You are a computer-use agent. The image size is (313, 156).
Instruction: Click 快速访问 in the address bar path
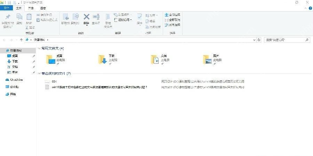click(39, 40)
